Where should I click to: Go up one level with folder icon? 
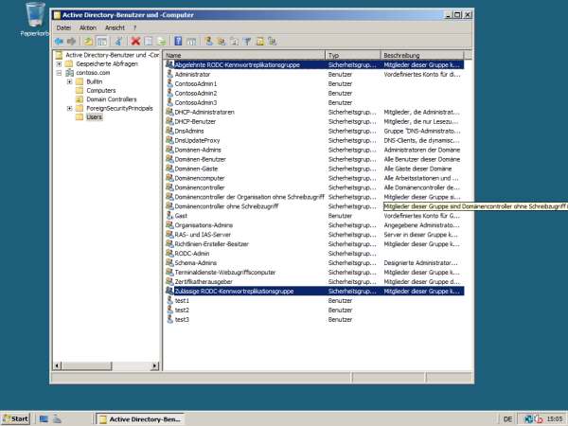[88, 42]
